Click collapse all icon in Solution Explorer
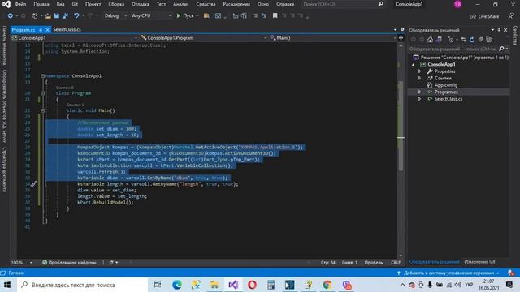520x292 pixels. [480, 40]
